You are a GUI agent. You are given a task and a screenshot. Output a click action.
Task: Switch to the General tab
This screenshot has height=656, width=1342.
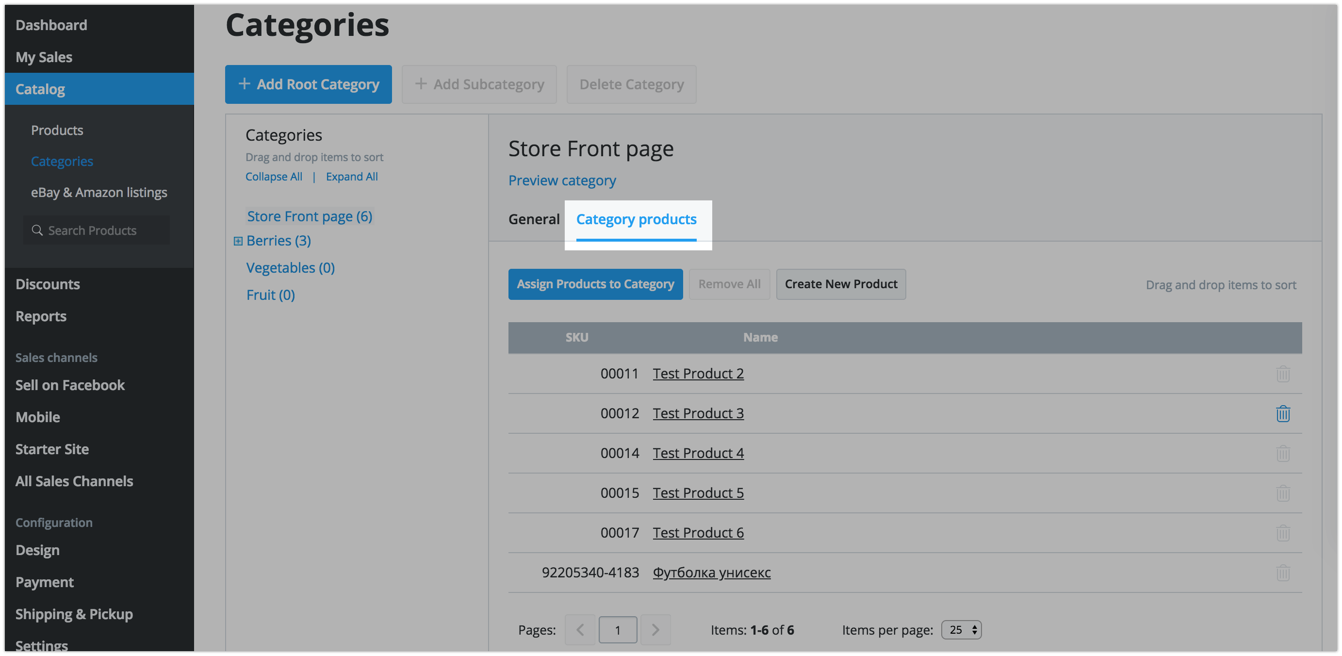click(534, 219)
